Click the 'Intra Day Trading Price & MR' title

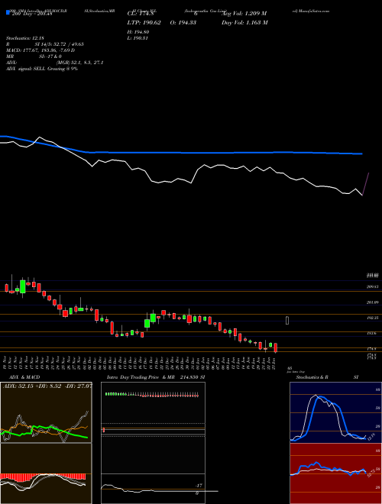(x=141, y=377)
